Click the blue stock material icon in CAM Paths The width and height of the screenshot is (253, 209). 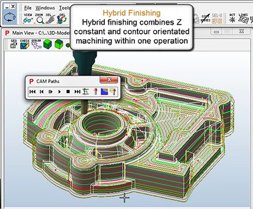104,91
